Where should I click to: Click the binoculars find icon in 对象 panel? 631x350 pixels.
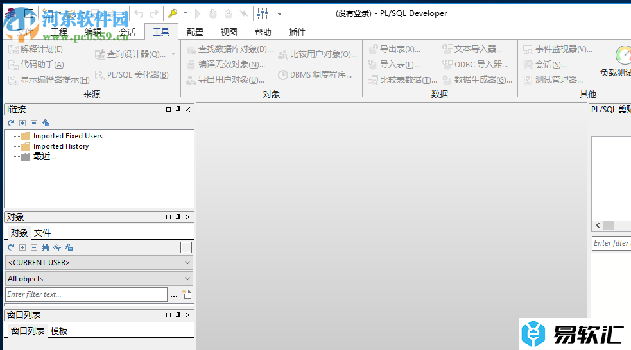tap(45, 247)
